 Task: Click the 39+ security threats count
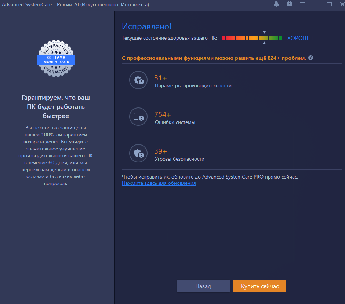pos(161,151)
